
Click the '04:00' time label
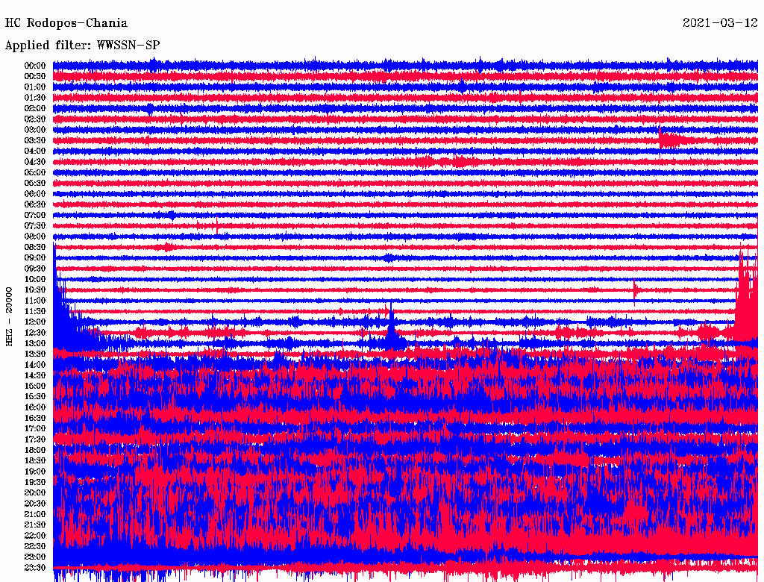[x=35, y=151]
